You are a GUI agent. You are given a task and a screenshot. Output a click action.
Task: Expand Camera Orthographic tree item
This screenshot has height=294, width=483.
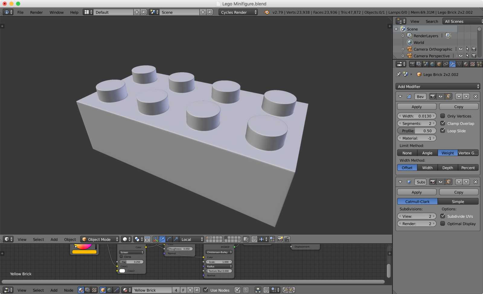[x=403, y=49]
